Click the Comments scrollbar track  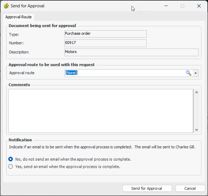click(197, 111)
